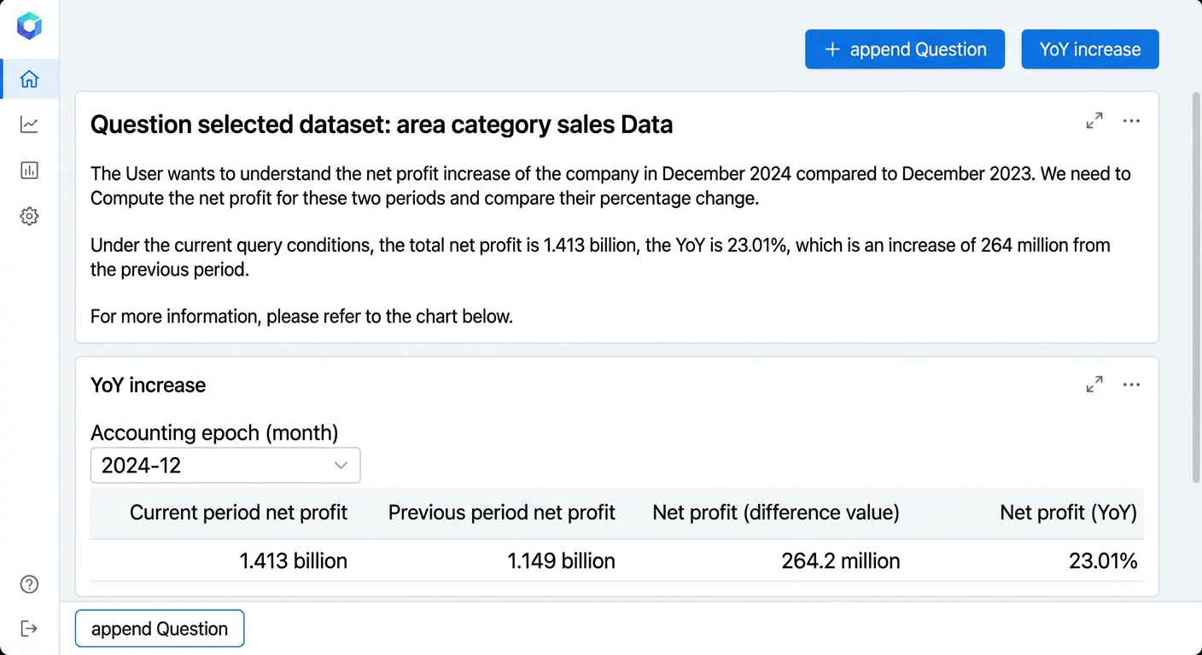Click the blue append Question button
1202x655 pixels.
(x=905, y=49)
